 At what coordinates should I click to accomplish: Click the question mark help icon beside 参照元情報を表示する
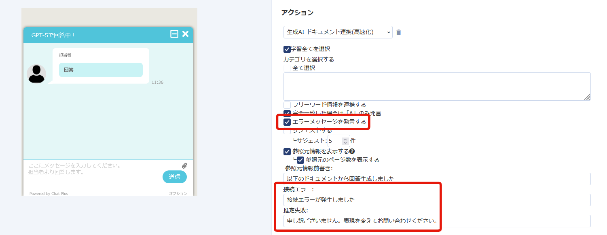click(x=352, y=151)
